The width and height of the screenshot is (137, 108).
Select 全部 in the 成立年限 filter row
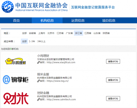pos(24,41)
